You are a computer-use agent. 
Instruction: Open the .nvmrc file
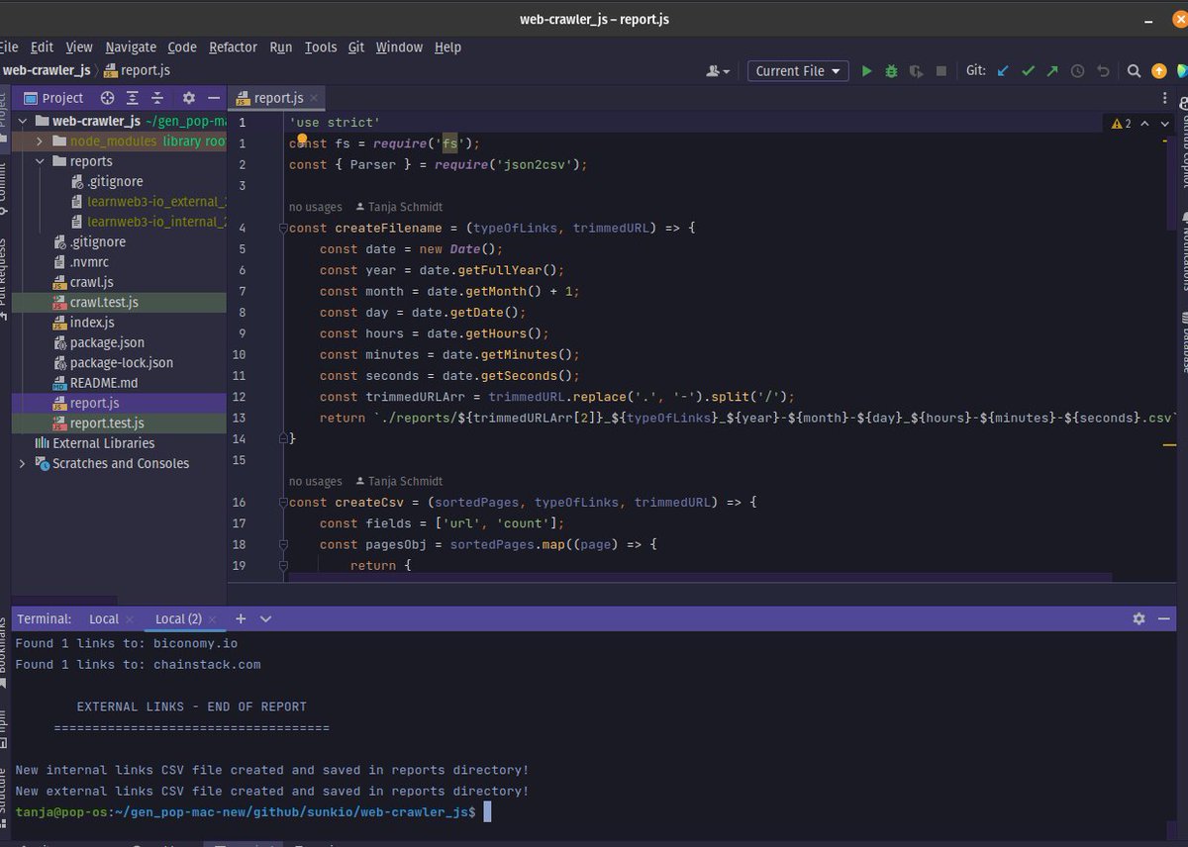tap(81, 262)
